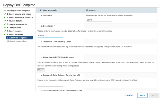Click the 10 settings text

click(91, 10)
